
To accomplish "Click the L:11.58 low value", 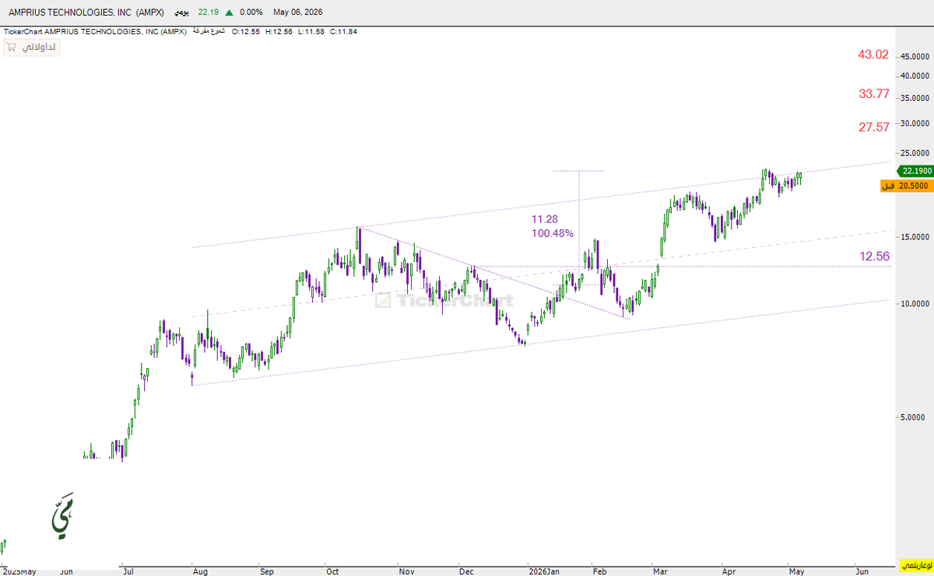I will tap(311, 31).
